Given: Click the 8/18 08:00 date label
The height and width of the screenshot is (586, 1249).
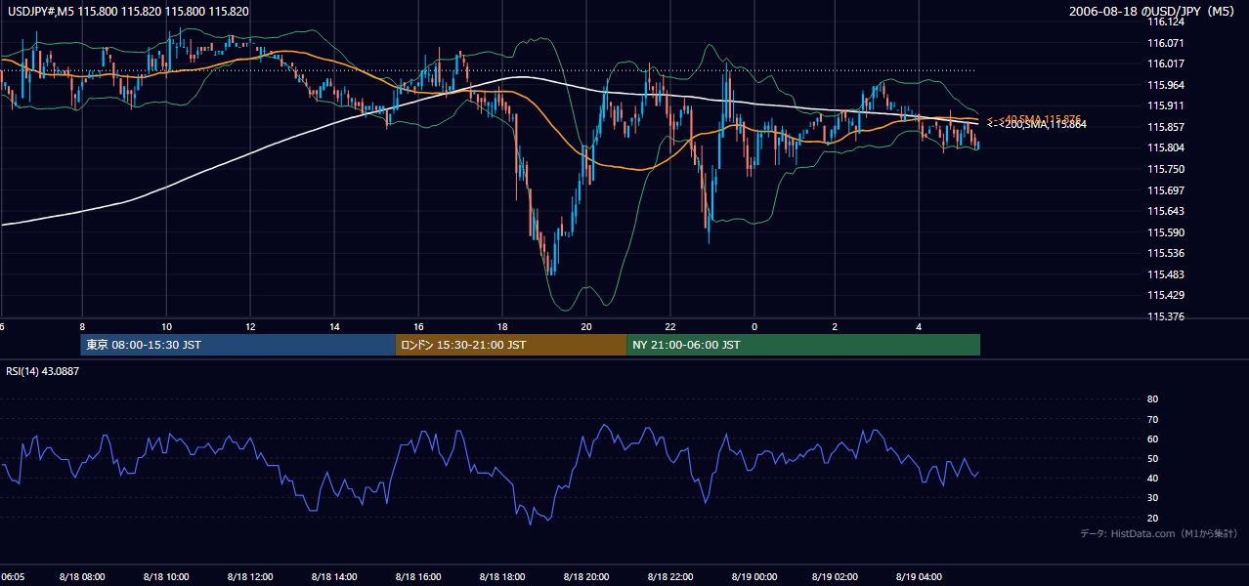Looking at the screenshot, I should pos(82,577).
